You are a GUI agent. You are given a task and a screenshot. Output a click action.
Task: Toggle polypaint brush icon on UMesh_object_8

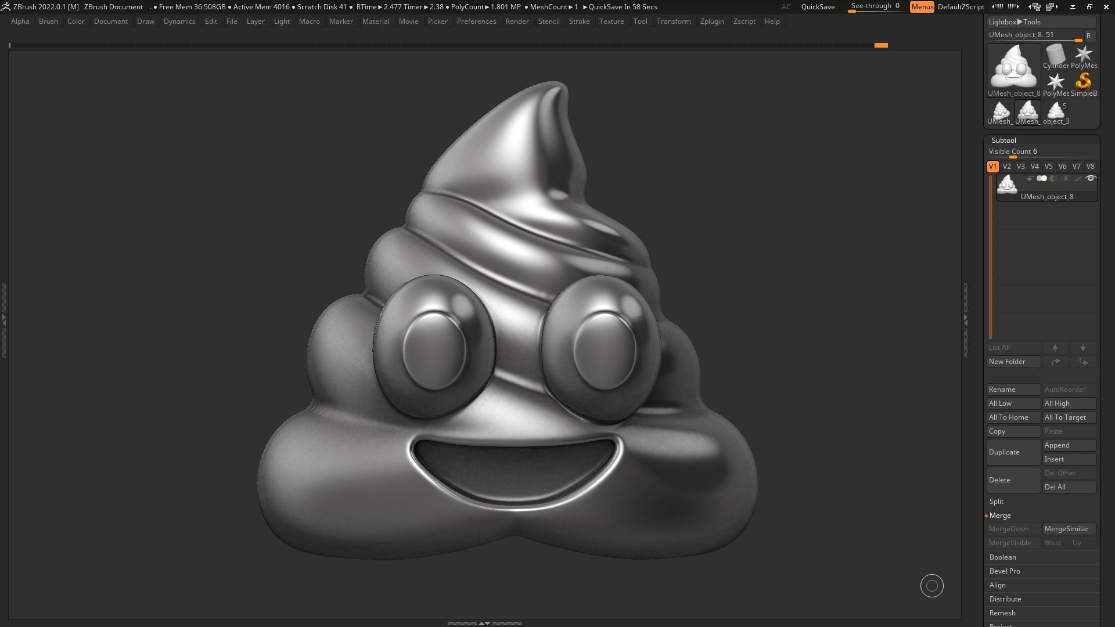[1078, 179]
